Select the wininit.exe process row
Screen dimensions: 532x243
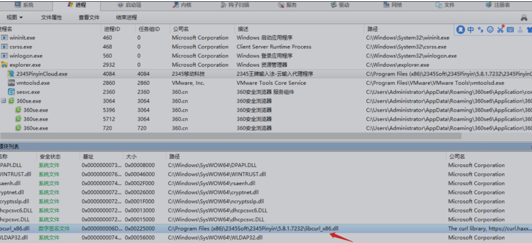[266, 38]
